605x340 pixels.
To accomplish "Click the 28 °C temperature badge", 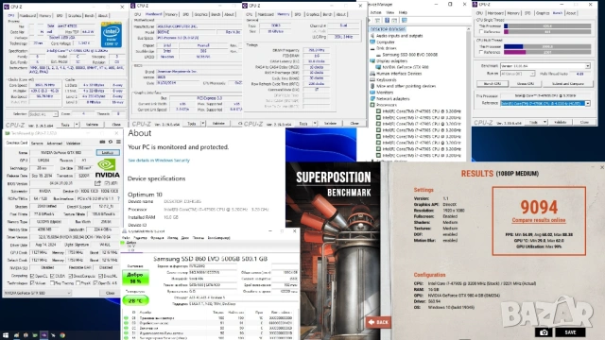I will (x=135, y=300).
